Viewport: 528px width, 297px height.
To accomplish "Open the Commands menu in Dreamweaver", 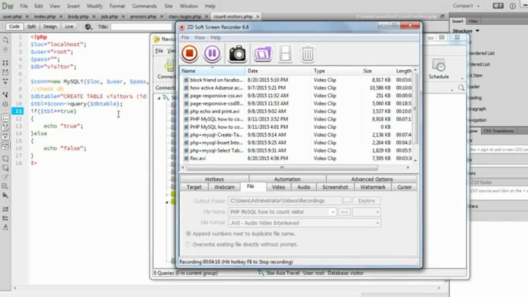I will (x=144, y=6).
